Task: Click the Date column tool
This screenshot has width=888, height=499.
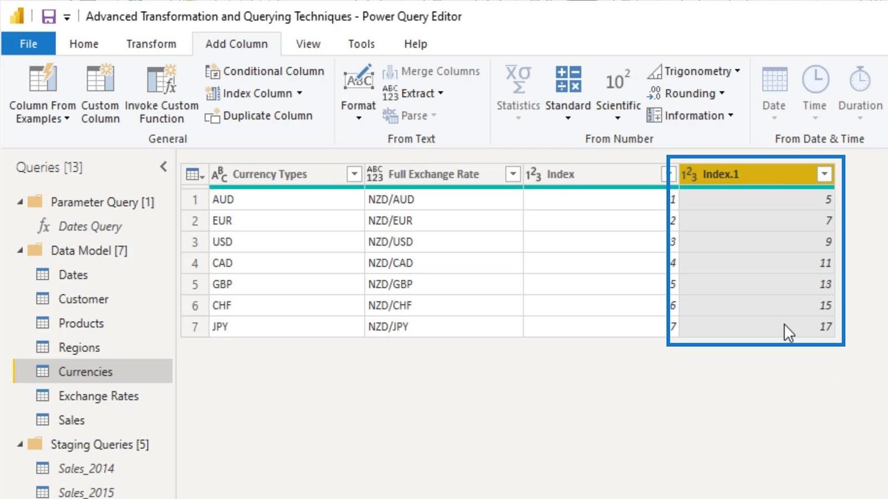Action: [x=774, y=92]
